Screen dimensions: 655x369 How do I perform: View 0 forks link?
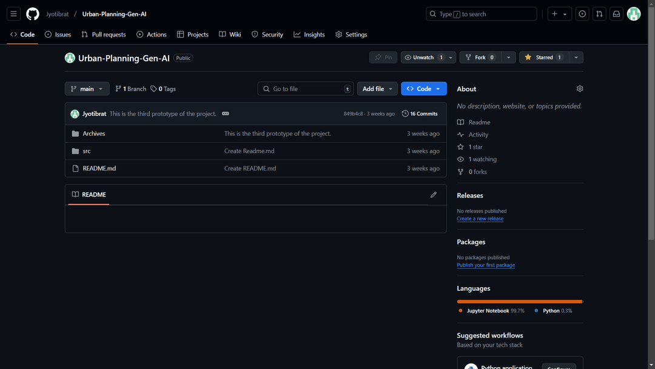[x=472, y=172]
